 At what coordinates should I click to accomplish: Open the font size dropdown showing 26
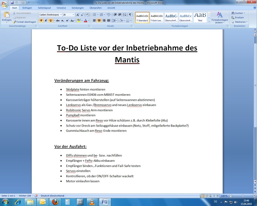[73, 15]
